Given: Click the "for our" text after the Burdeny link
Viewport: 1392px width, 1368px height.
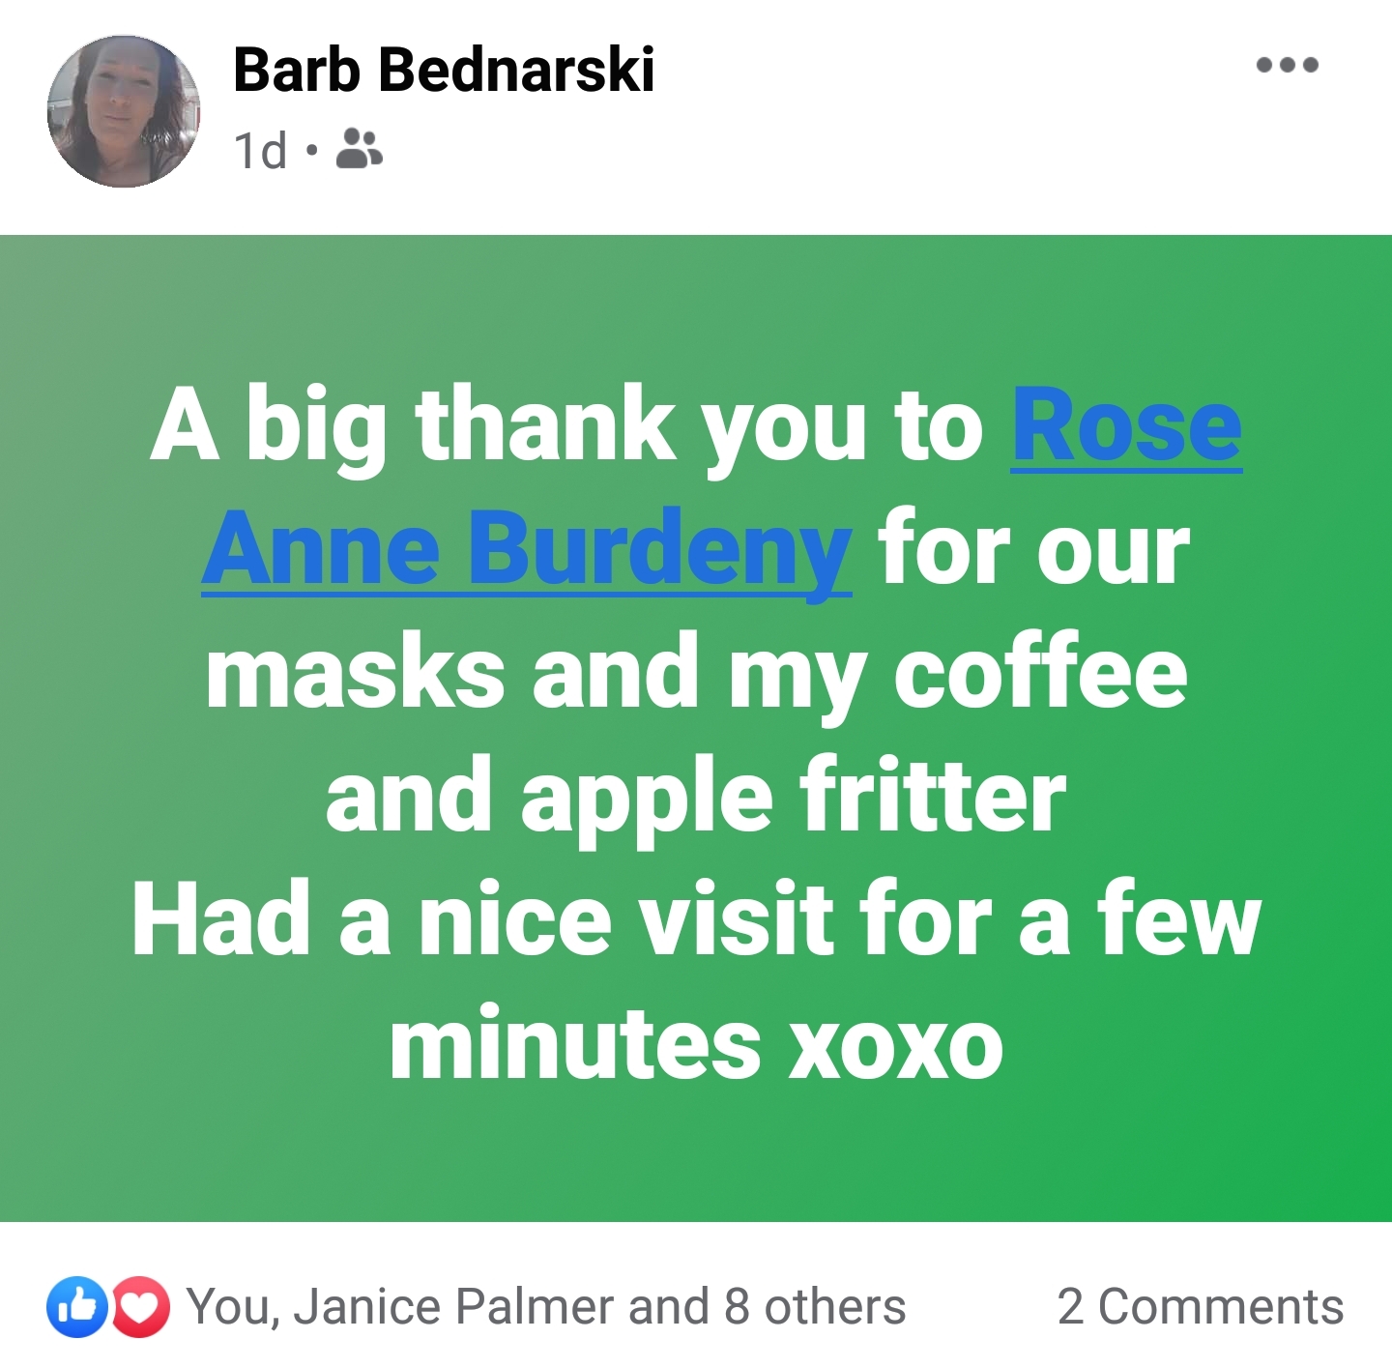Looking at the screenshot, I should 1033,550.
